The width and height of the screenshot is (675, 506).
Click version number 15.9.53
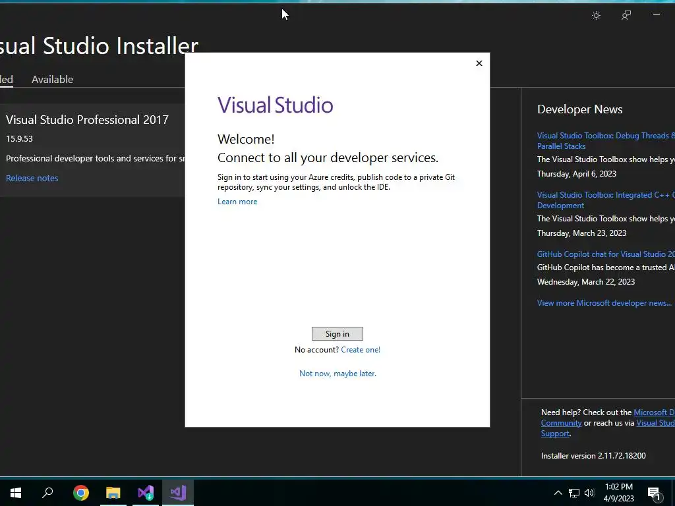point(19,138)
